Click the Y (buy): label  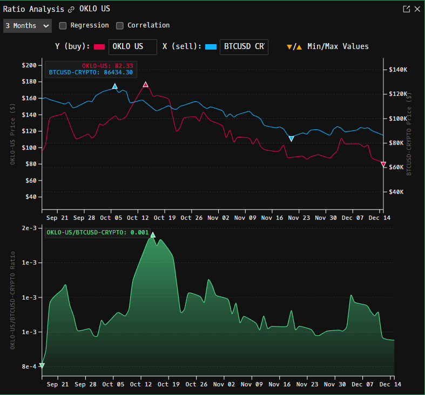tap(72, 46)
